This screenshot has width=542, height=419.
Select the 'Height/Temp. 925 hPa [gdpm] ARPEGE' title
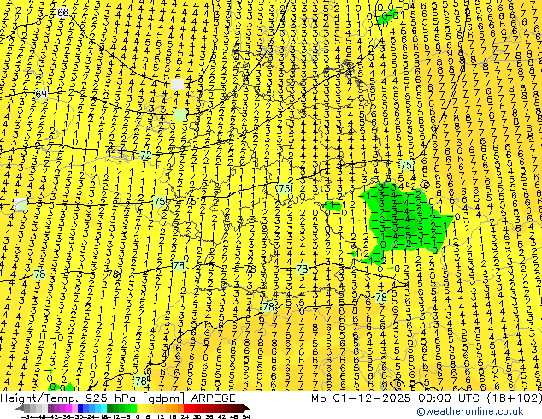pyautogui.click(x=118, y=398)
